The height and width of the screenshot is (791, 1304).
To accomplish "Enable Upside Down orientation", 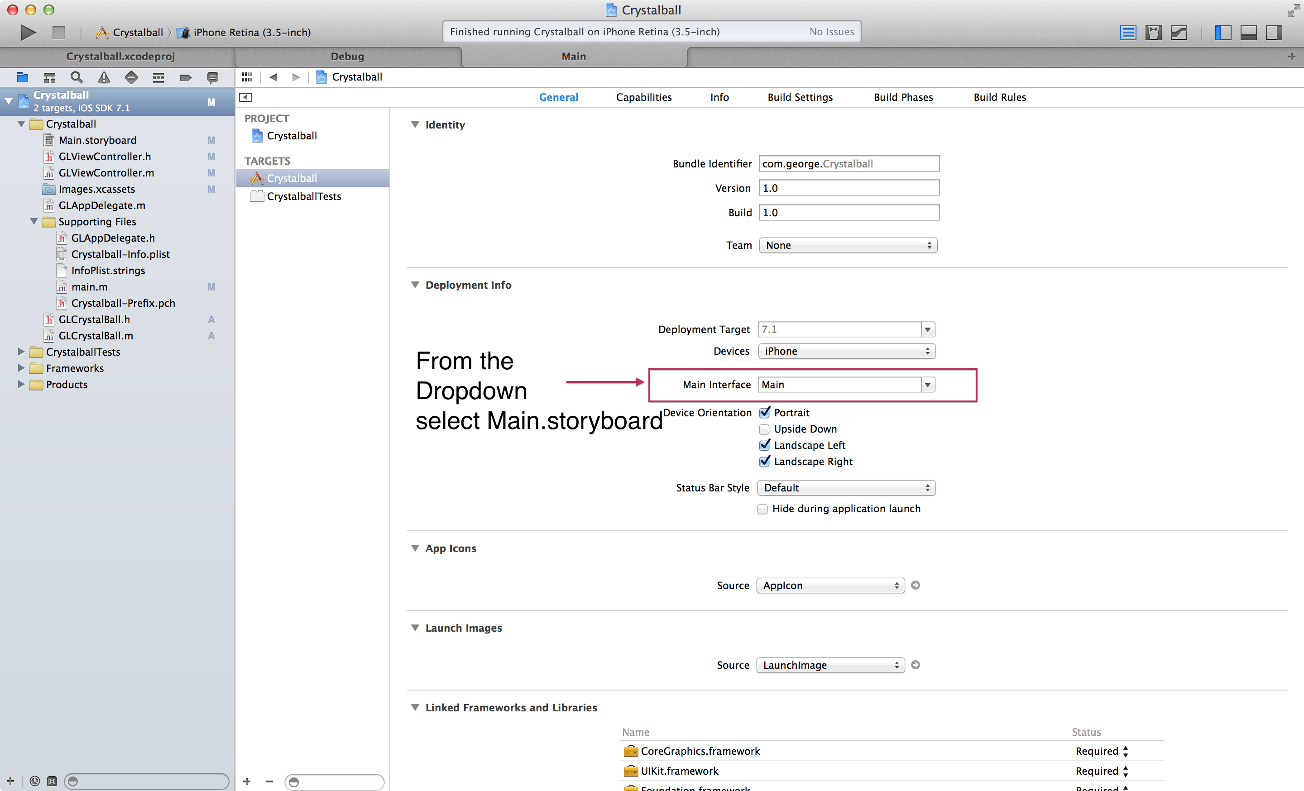I will click(764, 429).
